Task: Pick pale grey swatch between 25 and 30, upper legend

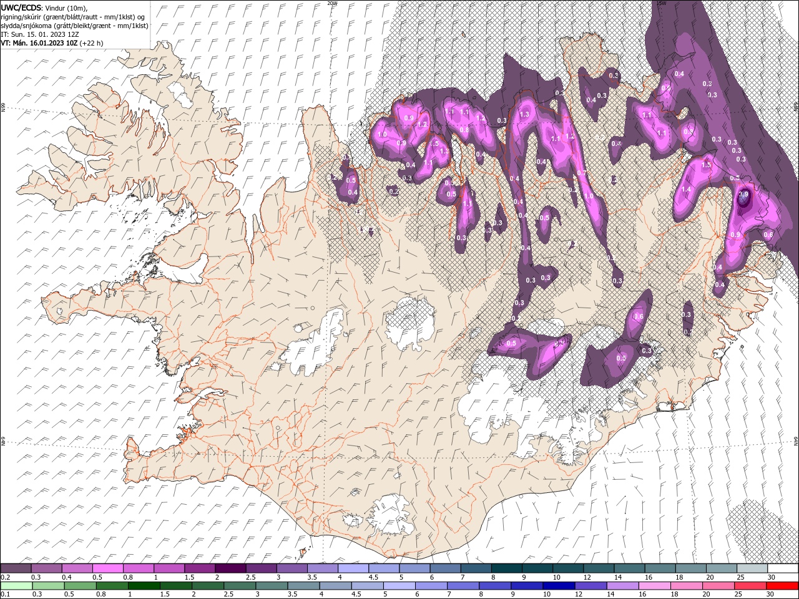Action: tap(753, 568)
